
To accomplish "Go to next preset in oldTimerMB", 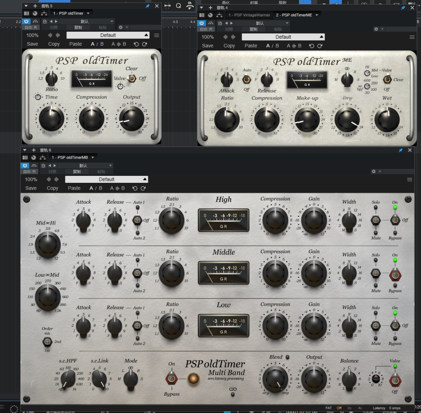I will [56, 179].
